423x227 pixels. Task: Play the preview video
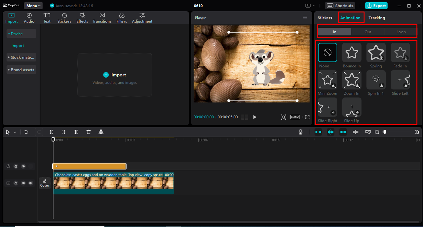[x=254, y=117]
